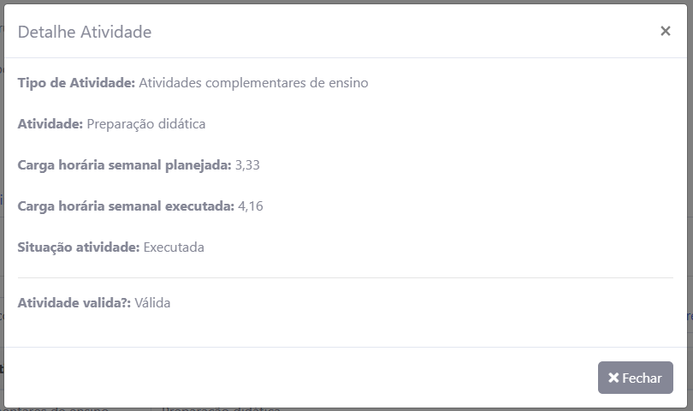Image resolution: width=693 pixels, height=411 pixels.
Task: Click the 'Executada' status value
Action: click(x=174, y=247)
